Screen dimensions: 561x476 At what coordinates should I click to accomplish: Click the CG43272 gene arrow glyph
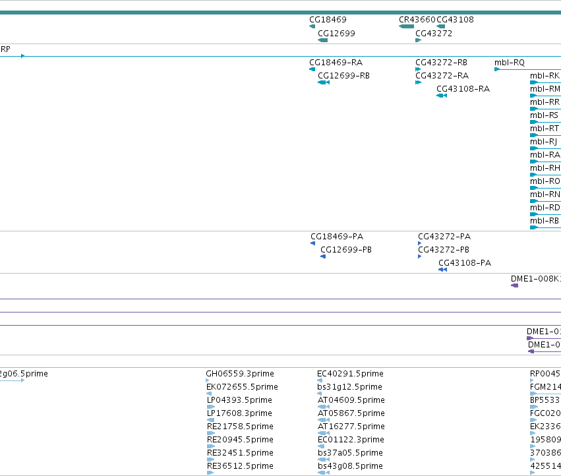pyautogui.click(x=418, y=40)
